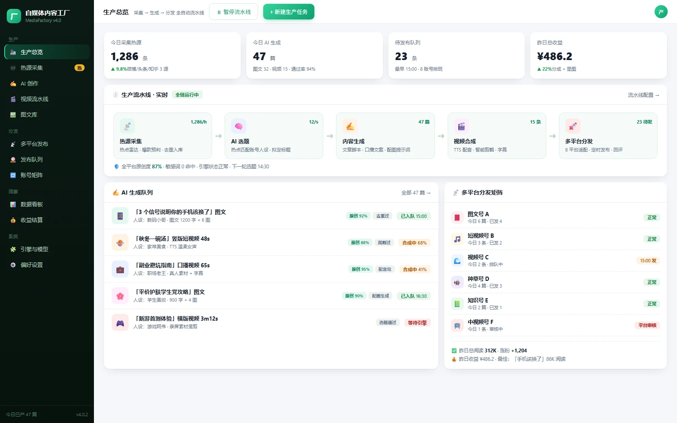Viewport: 677px width, 423px height.
Task: Navigate to 多平台发布
Action: point(47,144)
